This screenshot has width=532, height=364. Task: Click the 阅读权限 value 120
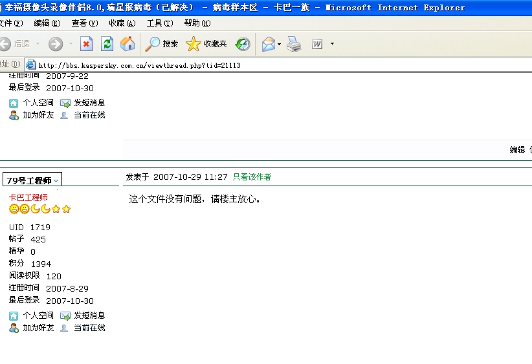pyautogui.click(x=54, y=277)
